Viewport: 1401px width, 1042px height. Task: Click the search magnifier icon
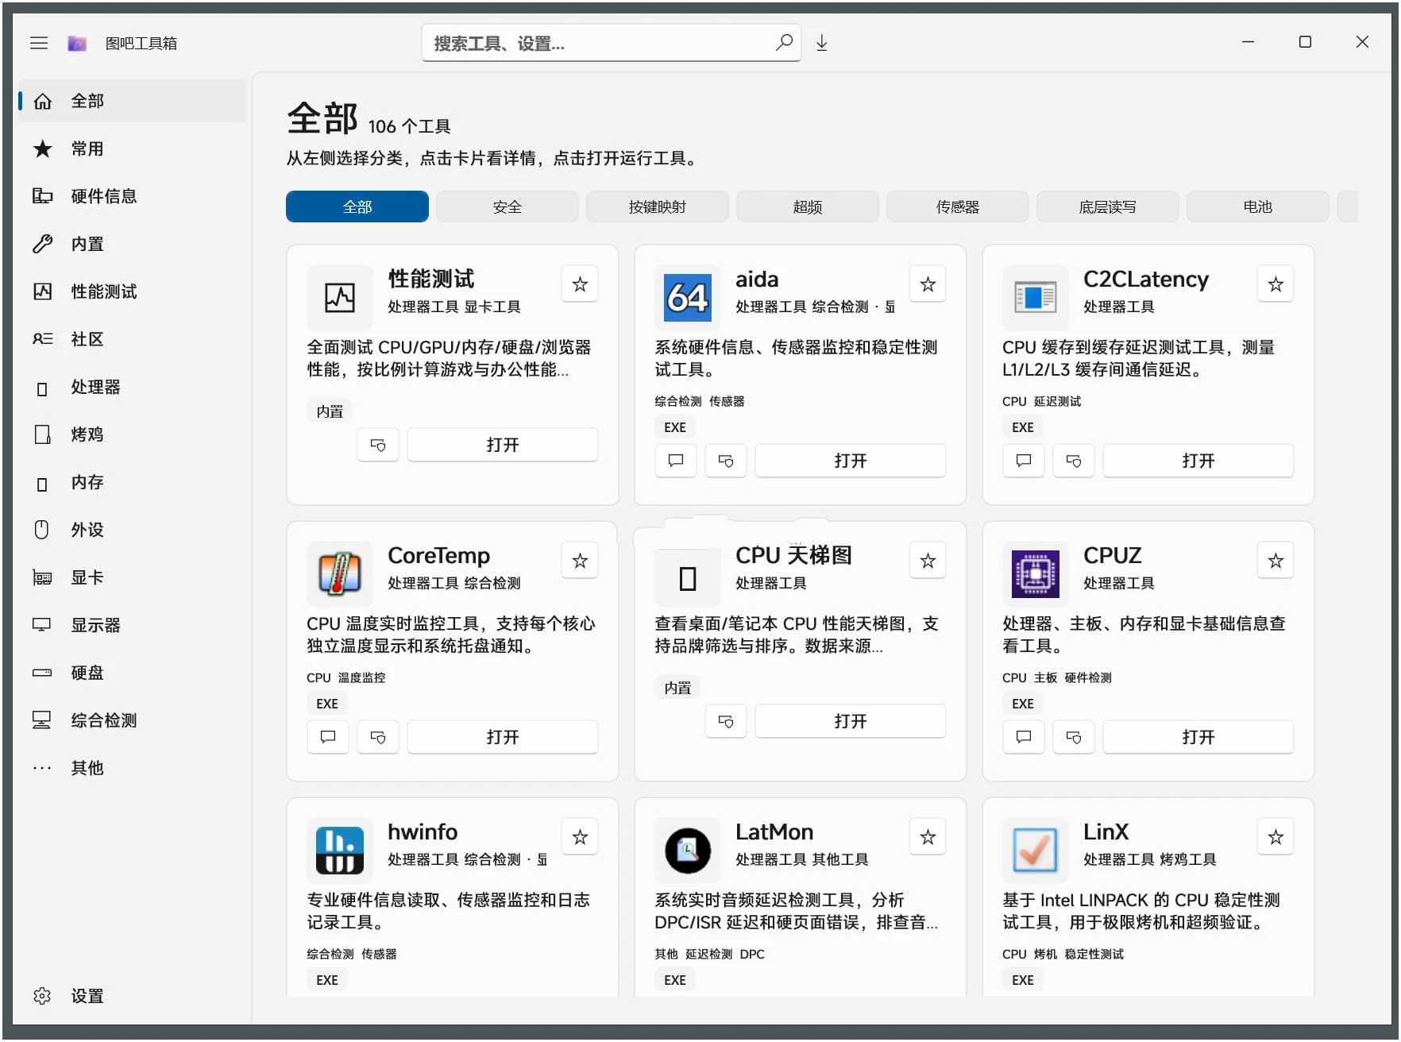point(784,42)
